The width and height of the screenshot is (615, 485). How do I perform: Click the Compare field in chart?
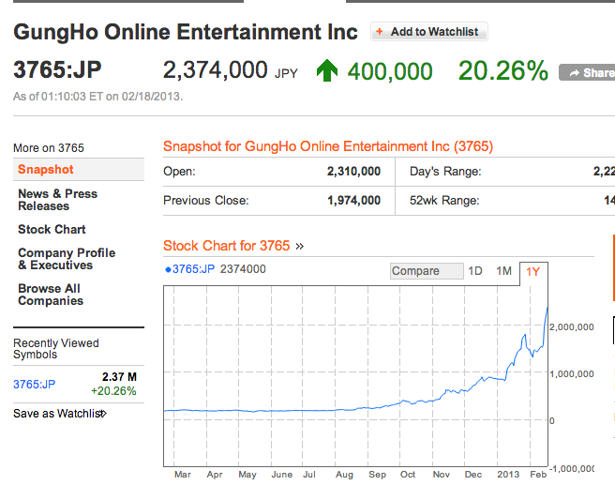click(x=427, y=271)
